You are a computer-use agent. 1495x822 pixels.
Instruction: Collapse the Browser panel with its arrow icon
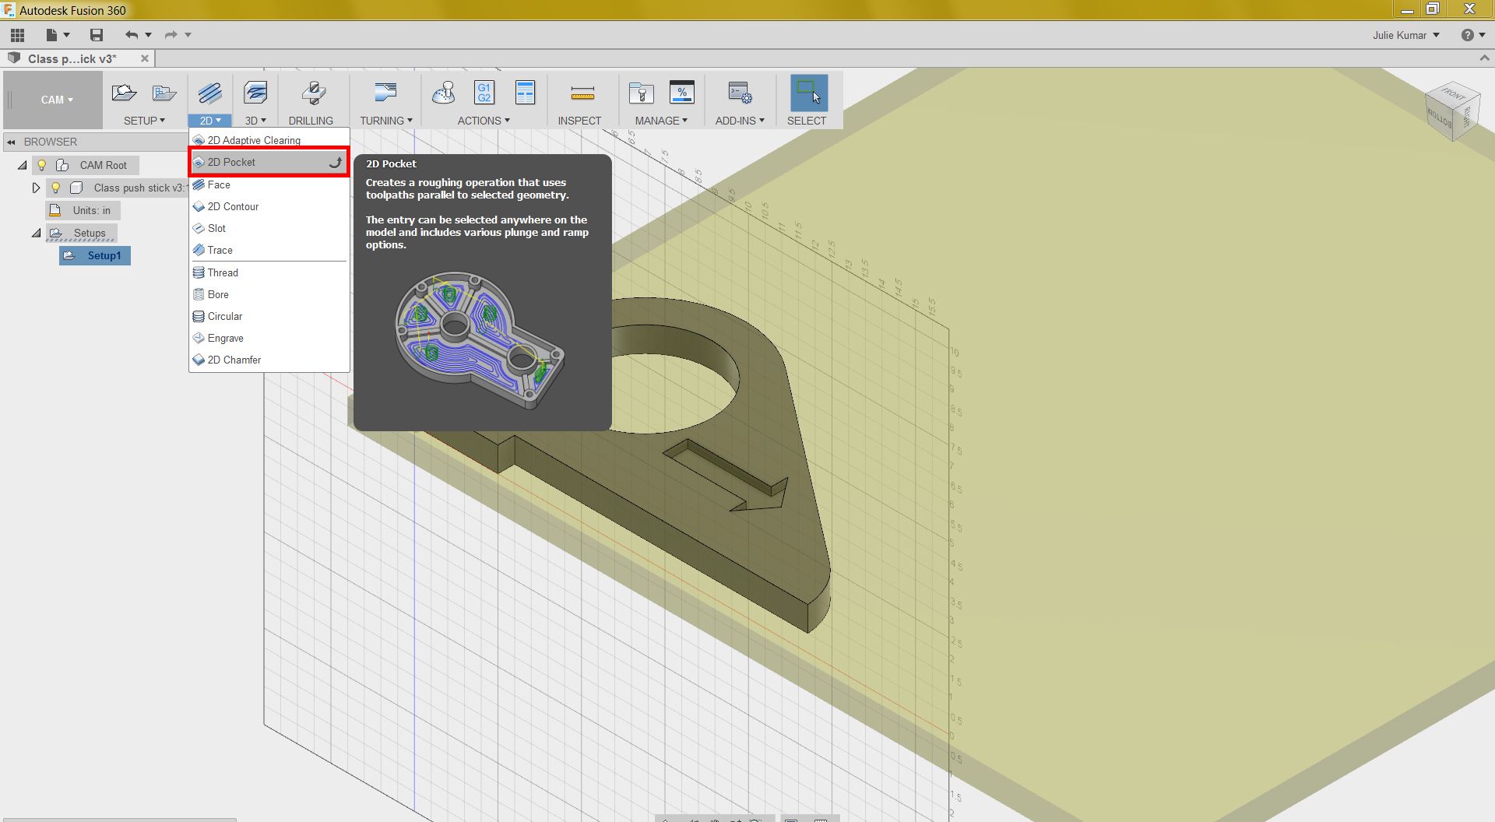(11, 141)
